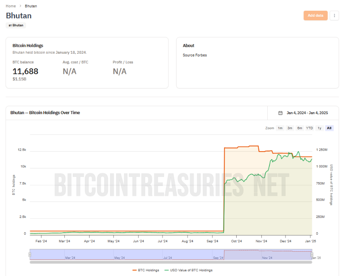Grab the right navigator range handle
This screenshot has height=276, width=342.
pyautogui.click(x=312, y=255)
